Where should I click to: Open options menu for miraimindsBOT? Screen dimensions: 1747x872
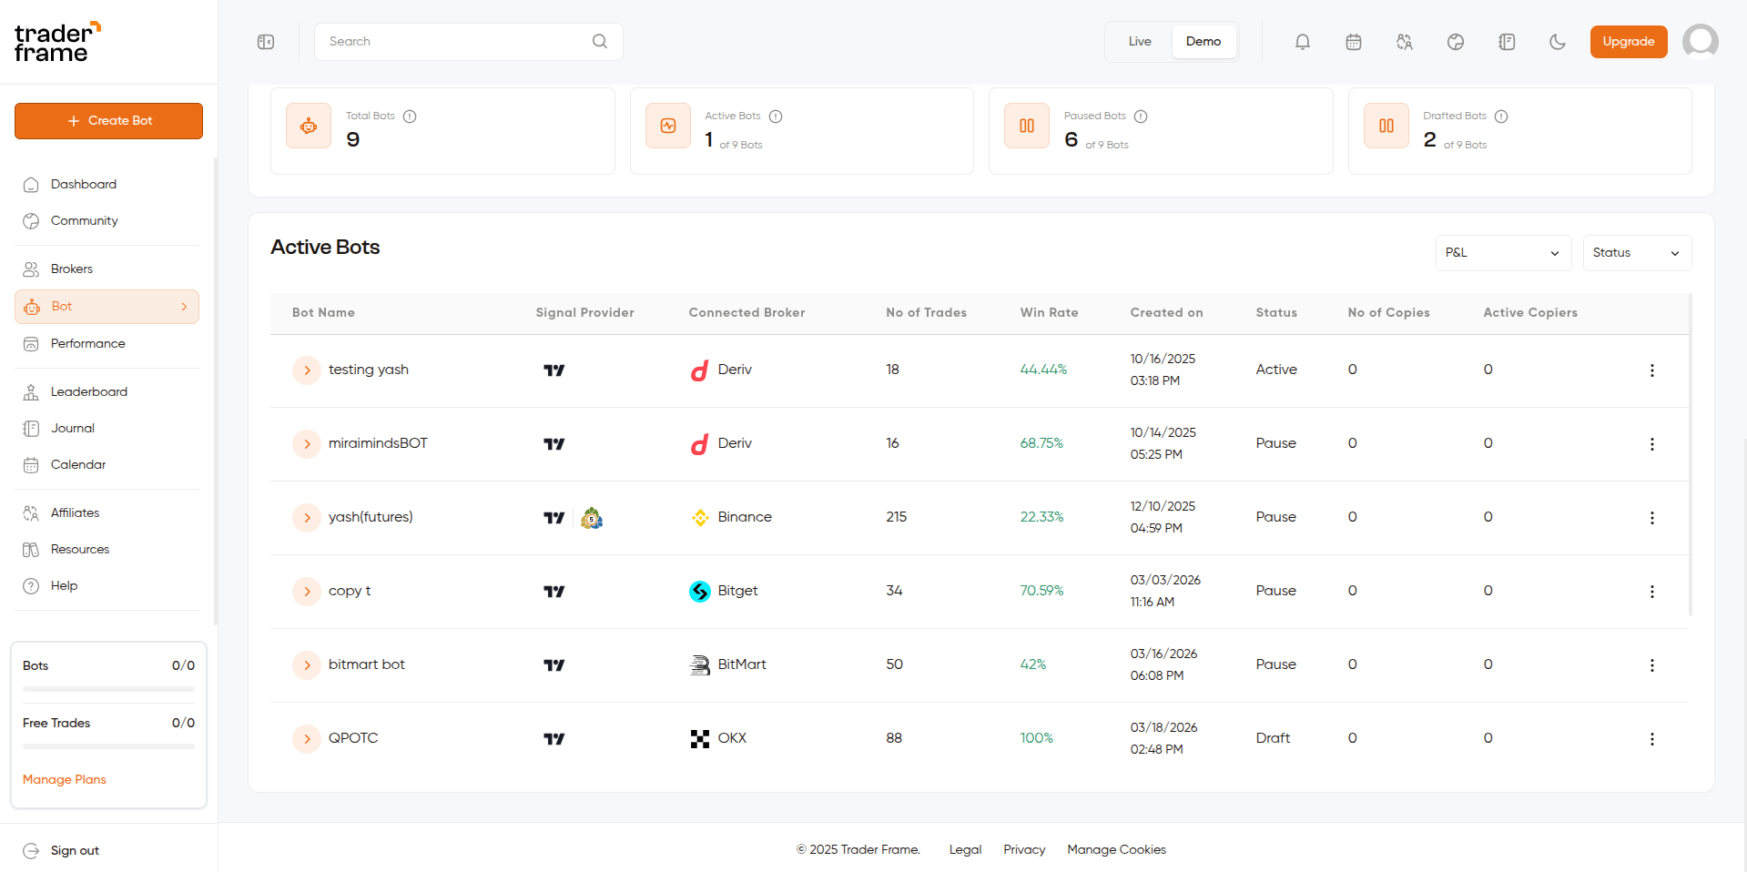1652,444
